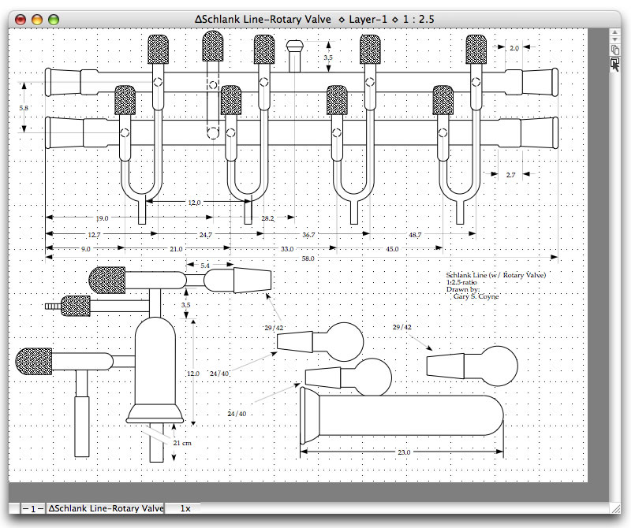Click the vertical scrollbar track

[x=616, y=276]
